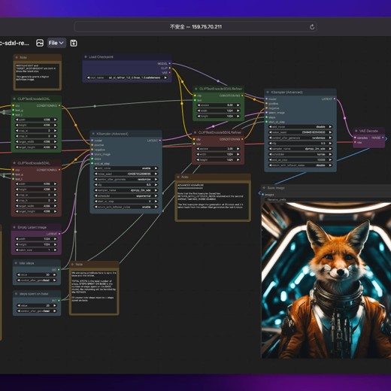Open control_after_generate in KSampler with enable add_noise
The width and height of the screenshot is (391, 391).
point(126,180)
